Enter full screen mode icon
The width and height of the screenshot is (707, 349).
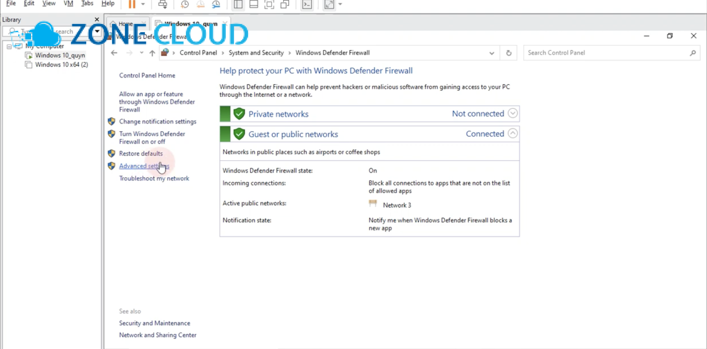269,4
